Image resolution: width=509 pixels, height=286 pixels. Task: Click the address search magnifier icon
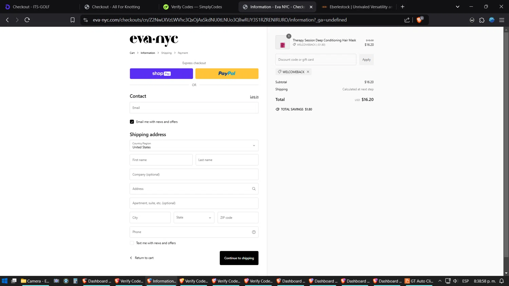254,189
